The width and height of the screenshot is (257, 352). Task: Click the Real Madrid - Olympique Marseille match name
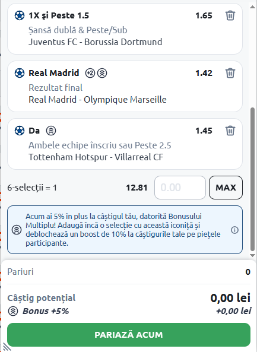[x=97, y=100]
